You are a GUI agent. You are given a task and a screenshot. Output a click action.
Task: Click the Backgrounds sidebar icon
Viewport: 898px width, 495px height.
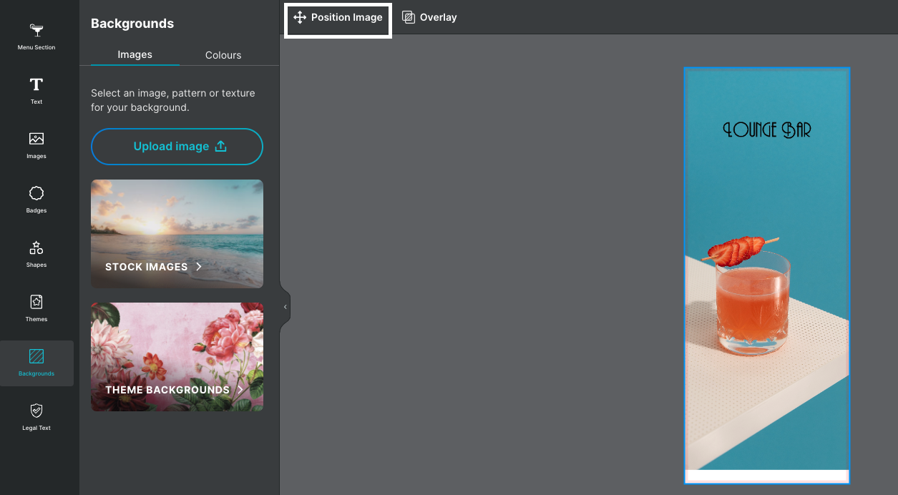point(36,357)
